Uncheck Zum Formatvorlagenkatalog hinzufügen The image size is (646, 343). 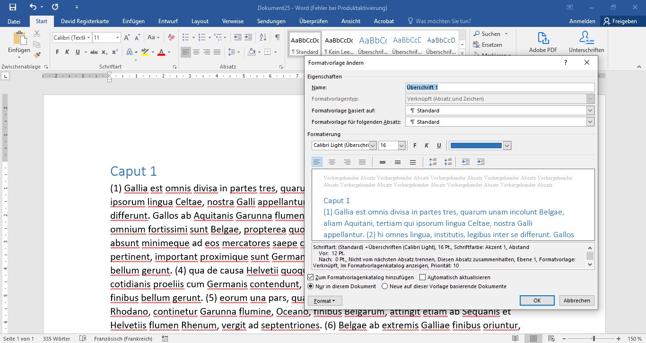tap(311, 277)
